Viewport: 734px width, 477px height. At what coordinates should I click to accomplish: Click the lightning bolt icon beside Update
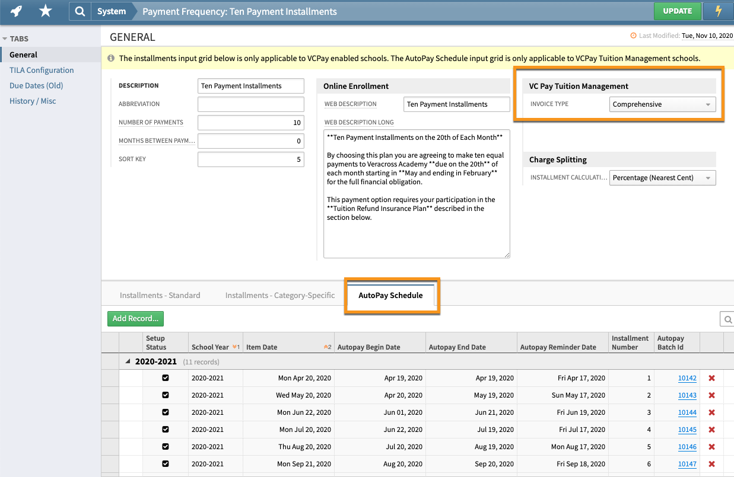[x=718, y=11]
